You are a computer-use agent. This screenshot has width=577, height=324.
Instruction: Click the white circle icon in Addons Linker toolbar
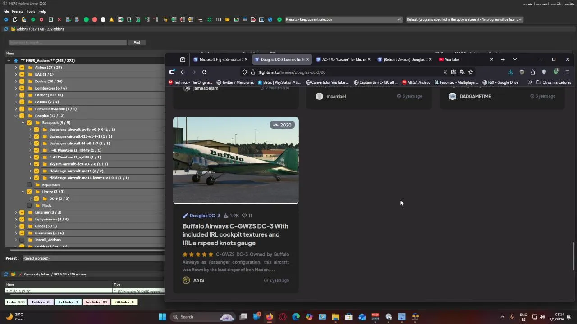(x=103, y=19)
